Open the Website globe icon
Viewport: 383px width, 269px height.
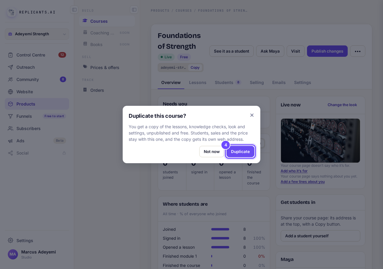tap(10, 92)
